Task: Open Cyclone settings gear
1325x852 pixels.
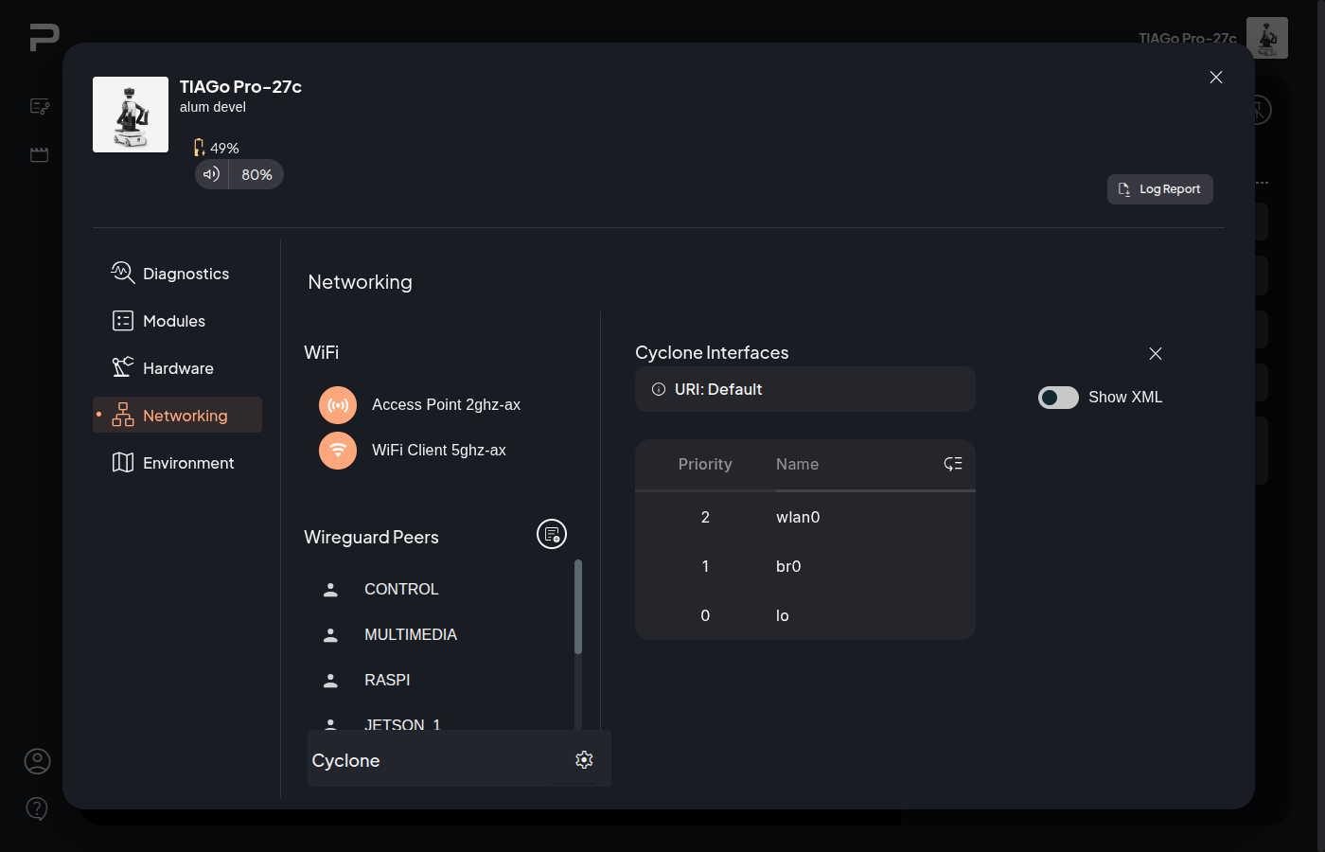Action: [x=584, y=759]
